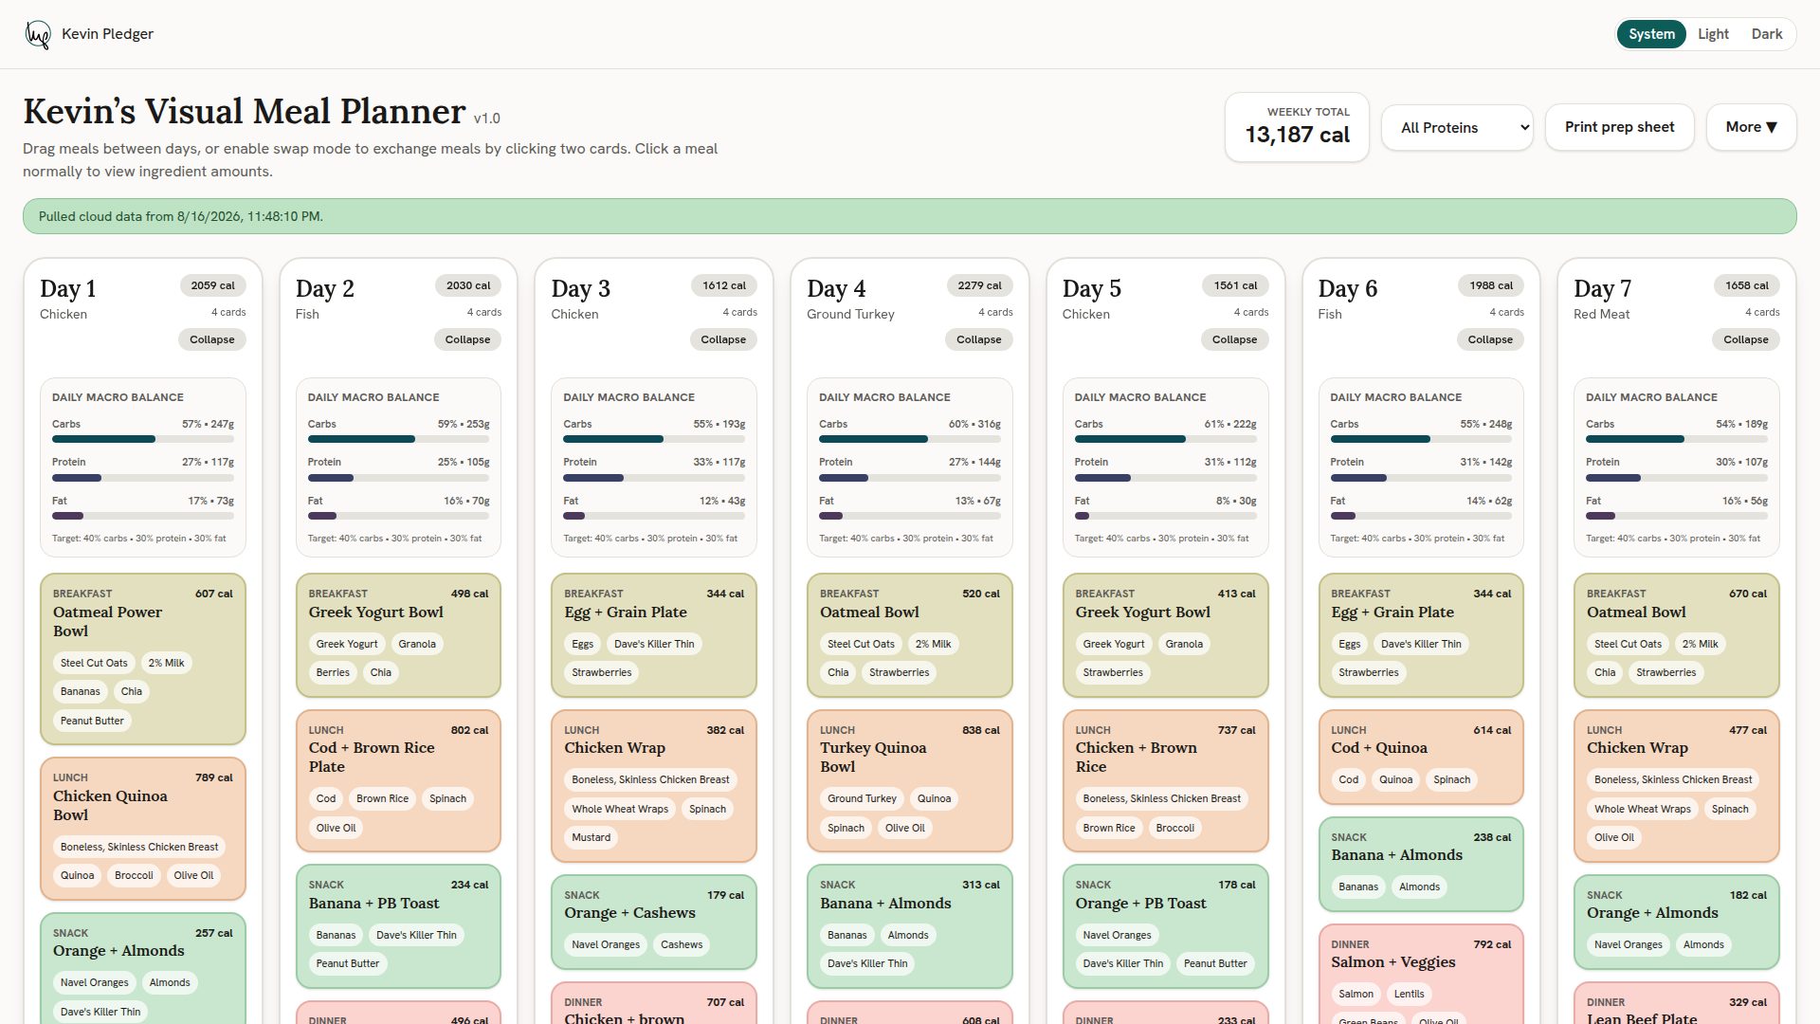The height and width of the screenshot is (1024, 1820).
Task: Switch to Light theme
Action: click(1713, 34)
